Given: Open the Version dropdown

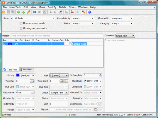Looking at the screenshot, I should click(33, 110).
